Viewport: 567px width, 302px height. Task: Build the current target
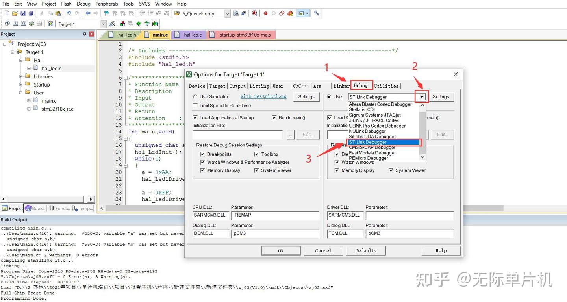tap(15, 24)
